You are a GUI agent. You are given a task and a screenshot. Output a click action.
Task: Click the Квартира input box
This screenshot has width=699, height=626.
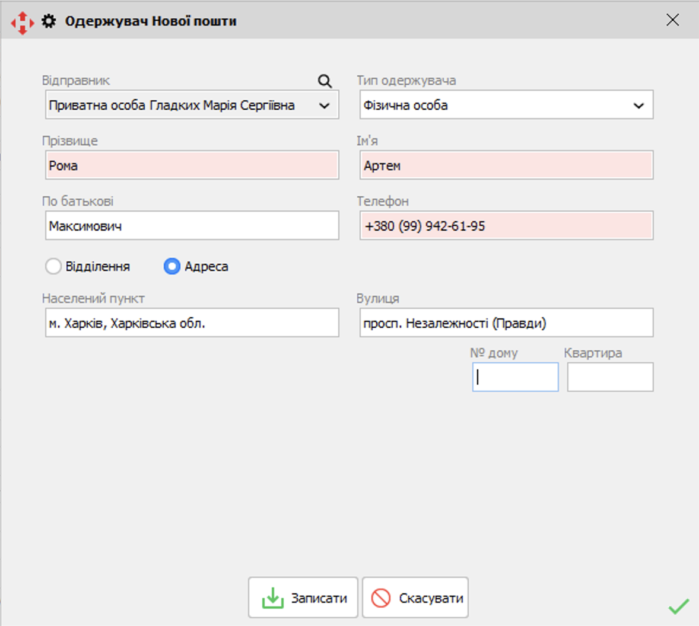coord(610,378)
